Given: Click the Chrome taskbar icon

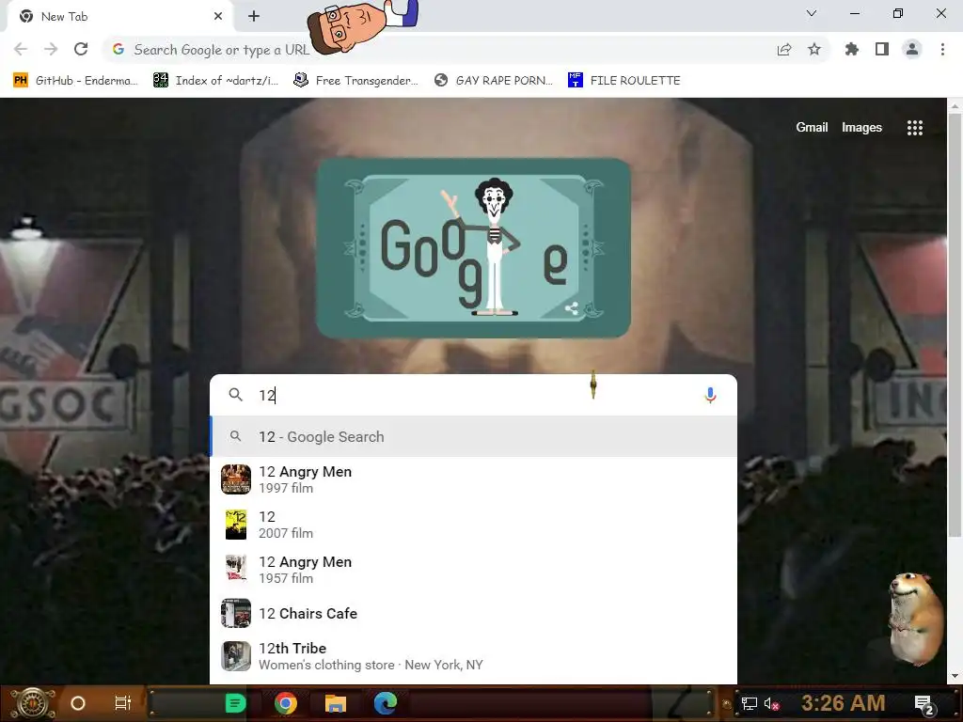Looking at the screenshot, I should [286, 703].
